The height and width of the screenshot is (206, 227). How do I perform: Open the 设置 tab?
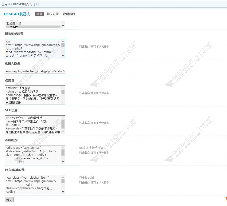pyautogui.click(x=39, y=14)
